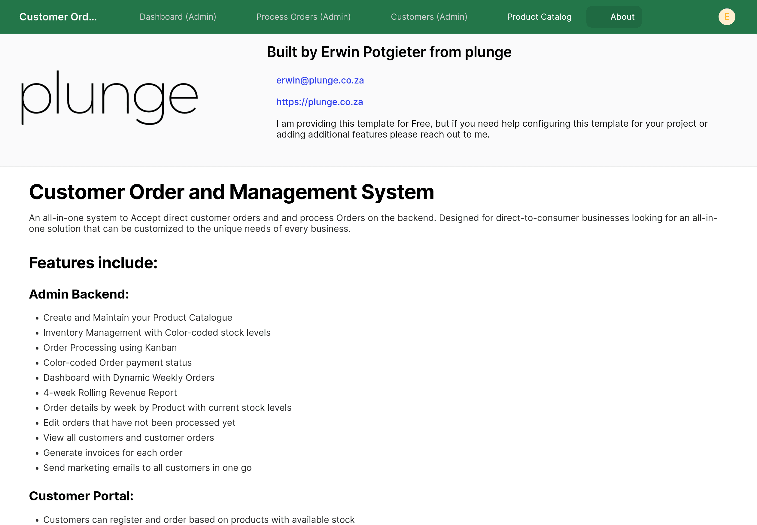Click the Customers (Admin) navigation icon
The image size is (757, 525).
click(429, 17)
